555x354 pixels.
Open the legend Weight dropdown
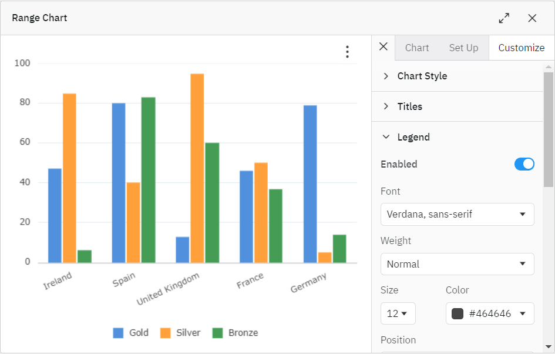(457, 264)
